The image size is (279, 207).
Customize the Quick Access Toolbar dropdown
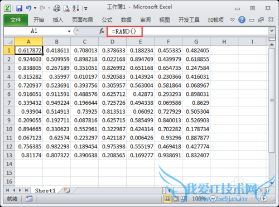86,8
